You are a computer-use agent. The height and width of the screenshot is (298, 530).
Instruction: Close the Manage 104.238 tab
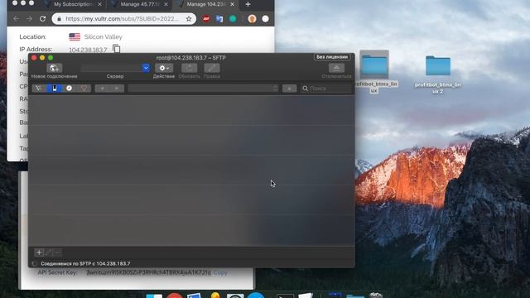tap(232, 4)
